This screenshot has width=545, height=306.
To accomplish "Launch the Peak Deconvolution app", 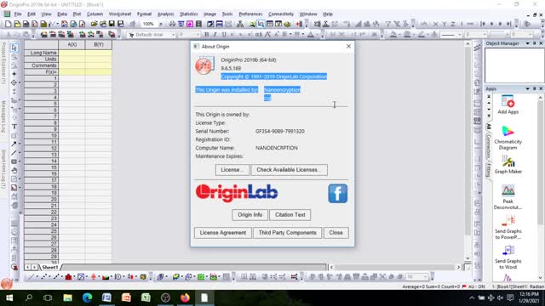I will pos(508,197).
